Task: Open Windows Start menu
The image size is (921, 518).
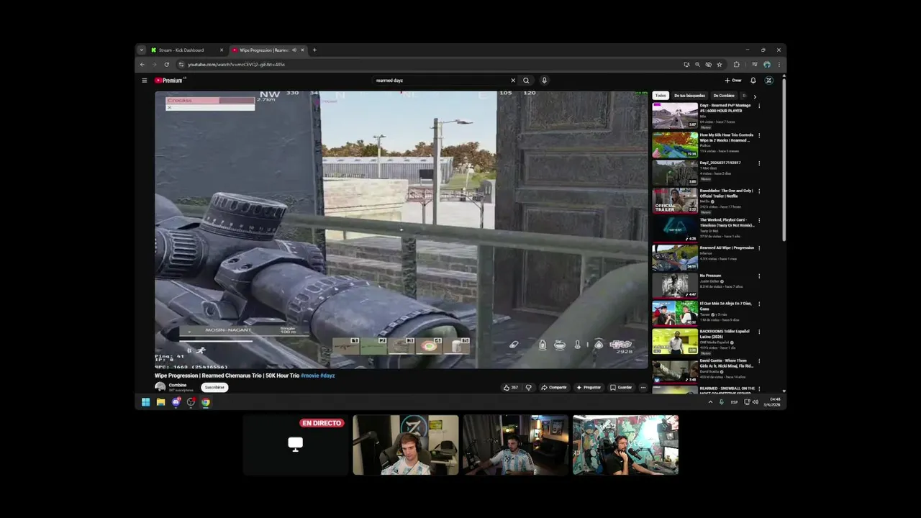Action: pyautogui.click(x=145, y=402)
